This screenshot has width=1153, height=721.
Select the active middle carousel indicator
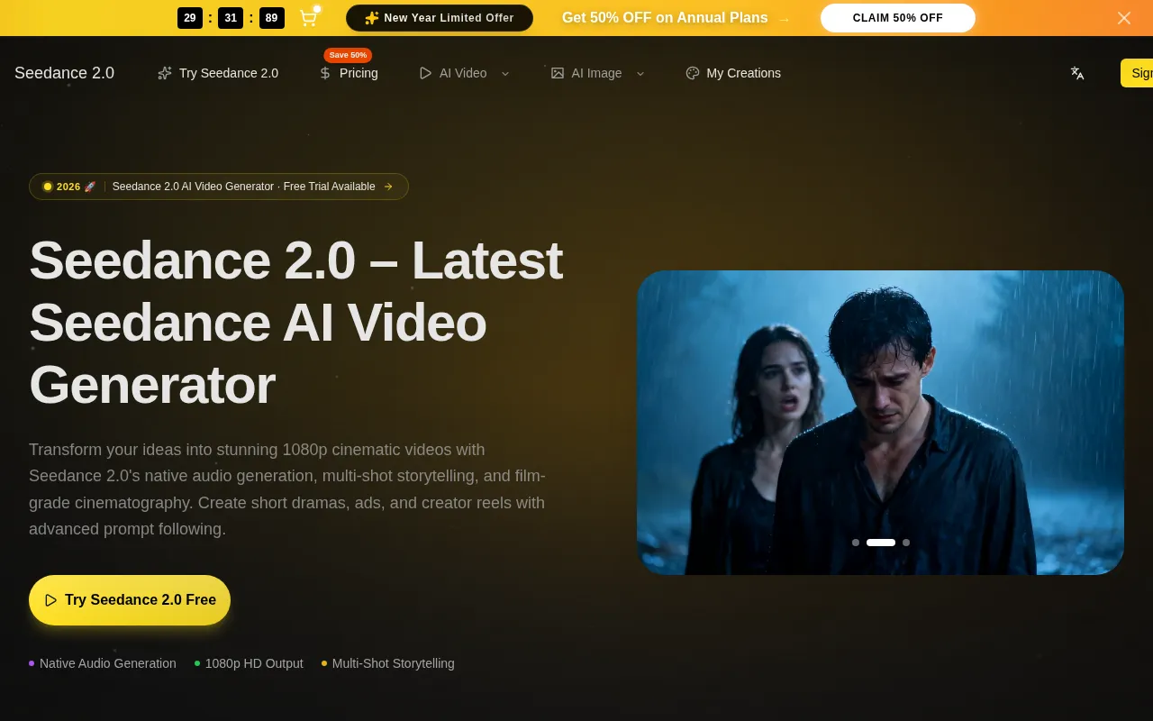(x=881, y=543)
